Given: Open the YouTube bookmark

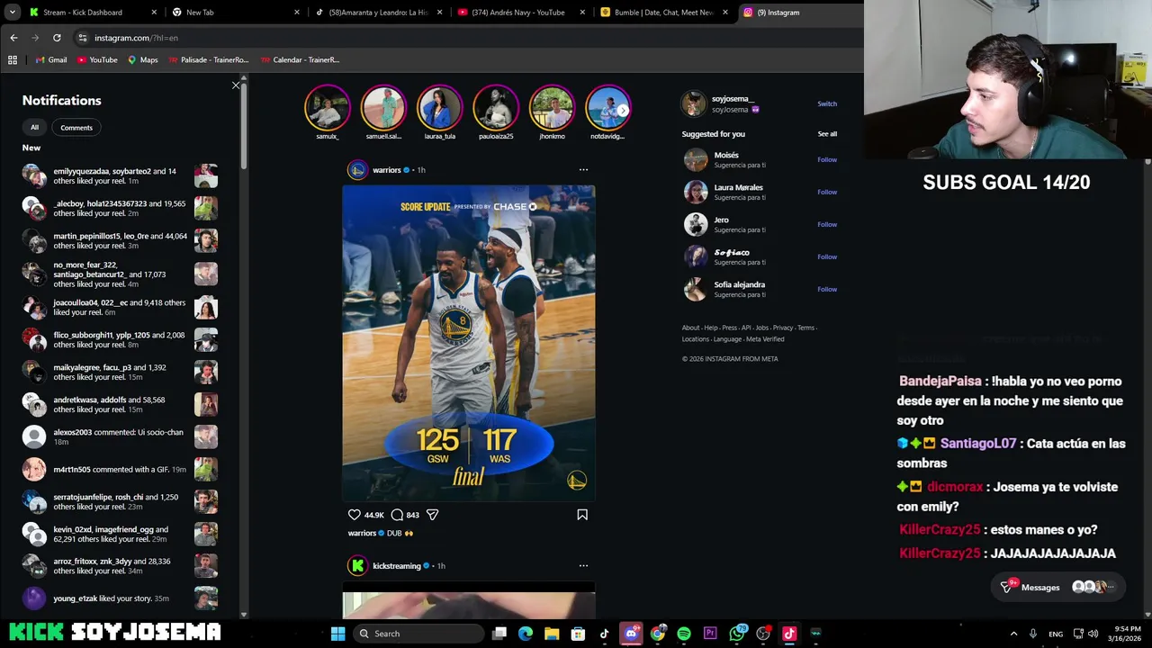Looking at the screenshot, I should [97, 59].
